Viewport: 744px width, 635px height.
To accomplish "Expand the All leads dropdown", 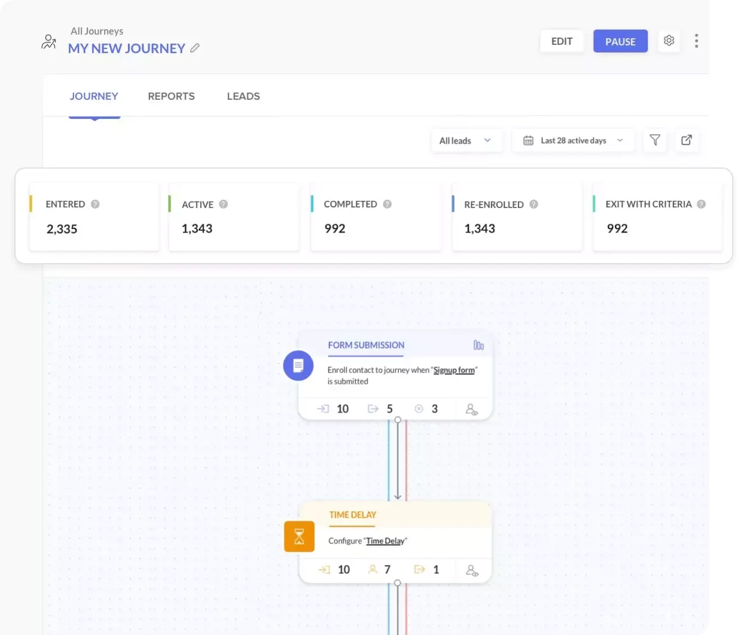I will 465,141.
